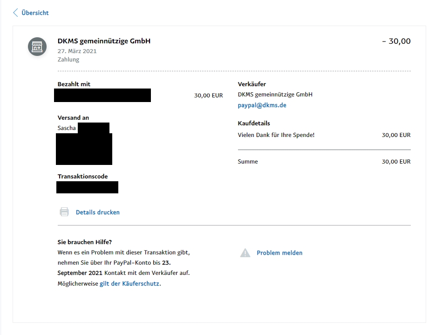Image resolution: width=435 pixels, height=335 pixels.
Task: Click the seller name under Verkäufer
Action: coord(275,95)
